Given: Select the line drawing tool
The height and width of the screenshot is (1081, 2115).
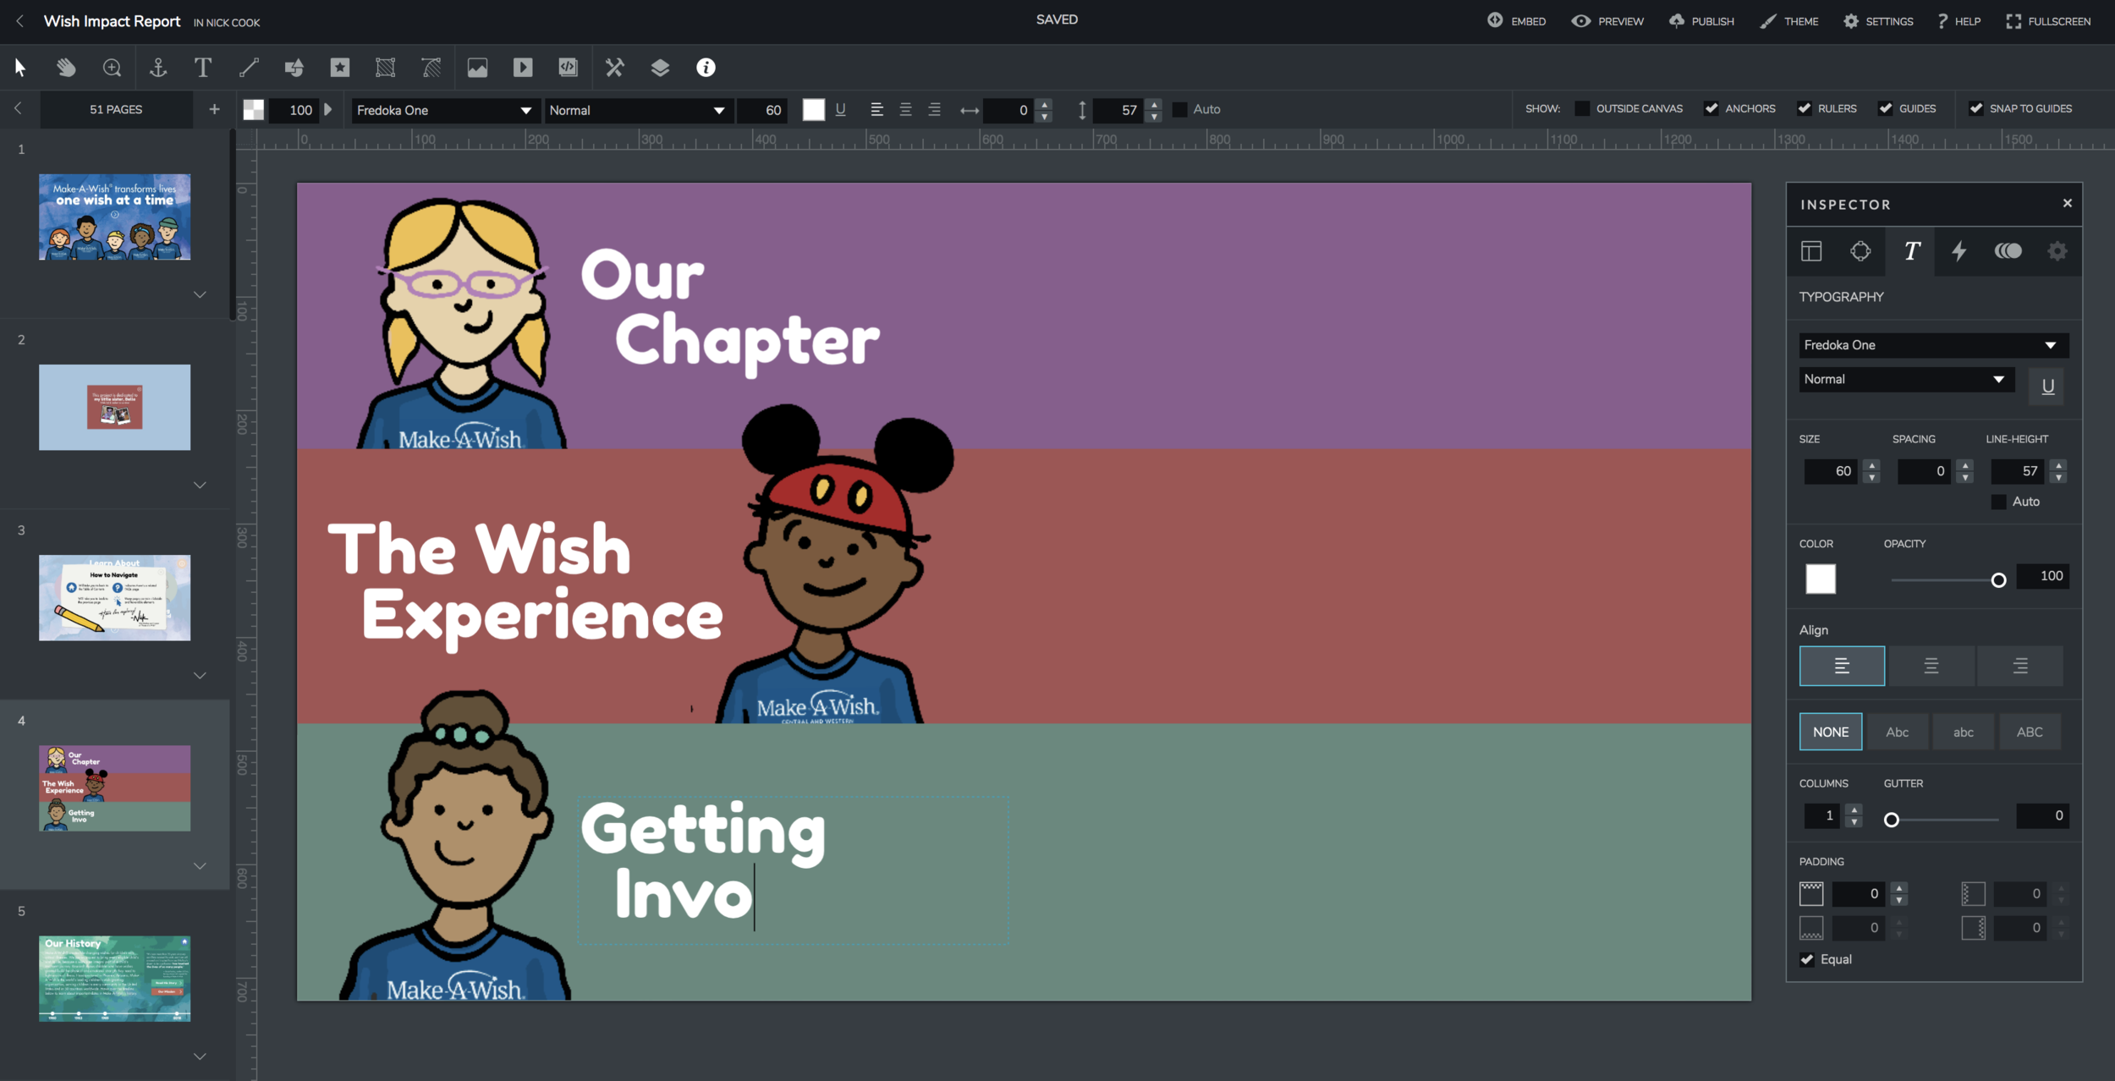Looking at the screenshot, I should pos(249,68).
